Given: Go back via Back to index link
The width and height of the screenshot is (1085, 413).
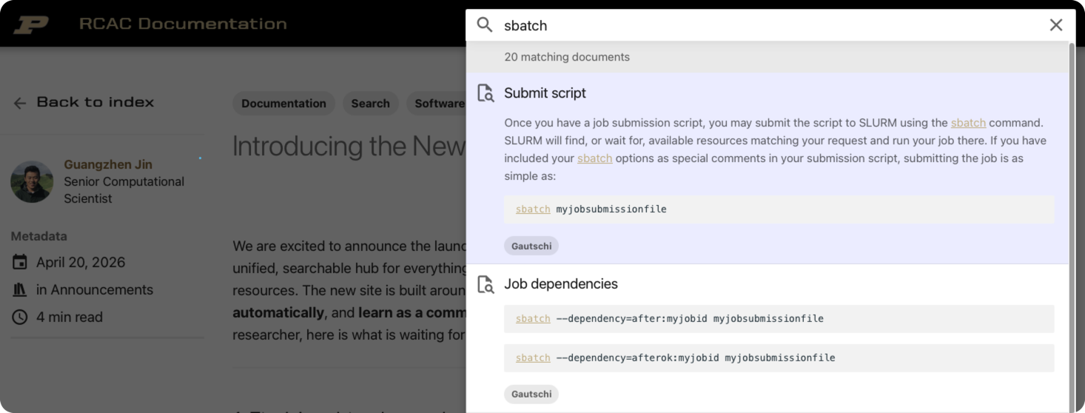Looking at the screenshot, I should [x=95, y=102].
